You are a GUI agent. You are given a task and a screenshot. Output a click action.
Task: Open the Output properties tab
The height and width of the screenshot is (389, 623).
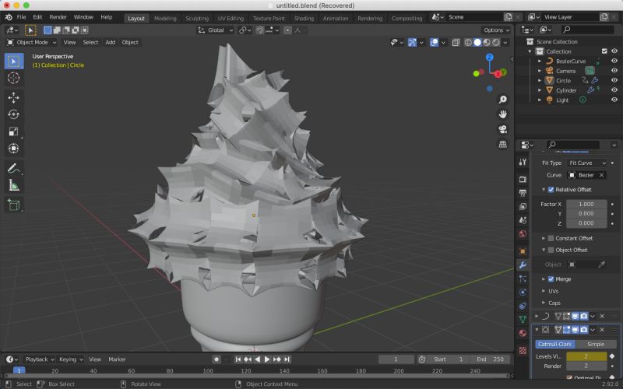click(523, 193)
